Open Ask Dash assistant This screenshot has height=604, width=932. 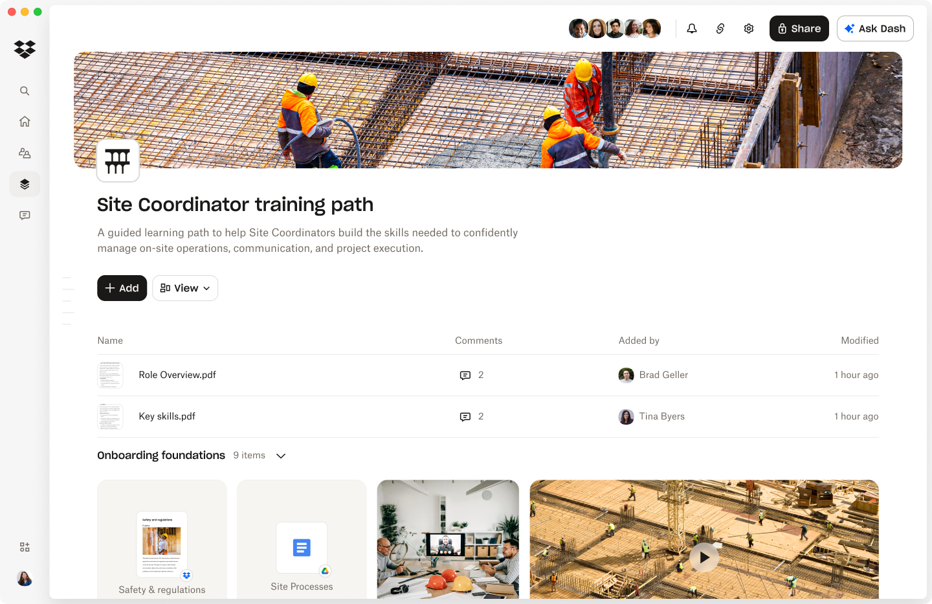pyautogui.click(x=875, y=28)
